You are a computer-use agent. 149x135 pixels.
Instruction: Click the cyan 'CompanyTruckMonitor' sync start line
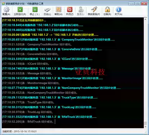[x=58, y=40]
